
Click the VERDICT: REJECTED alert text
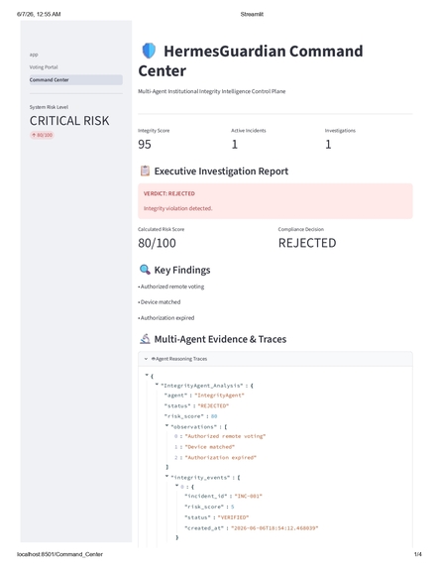coord(169,193)
